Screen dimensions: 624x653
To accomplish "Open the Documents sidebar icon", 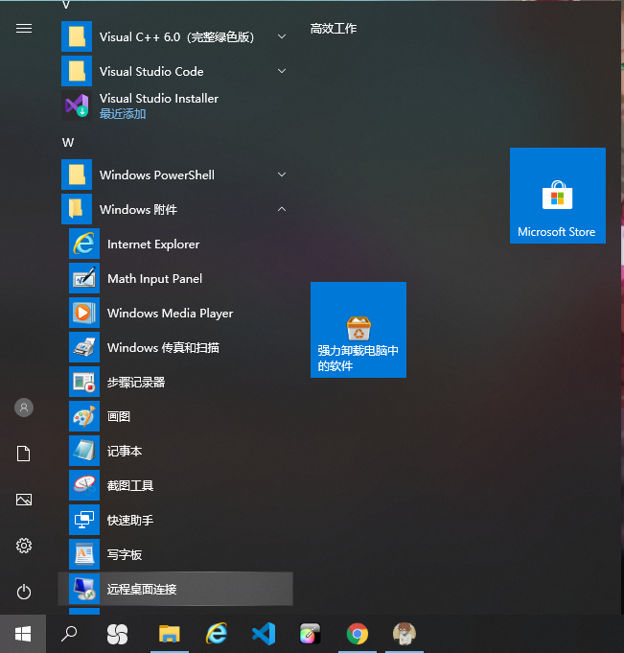I will (24, 454).
